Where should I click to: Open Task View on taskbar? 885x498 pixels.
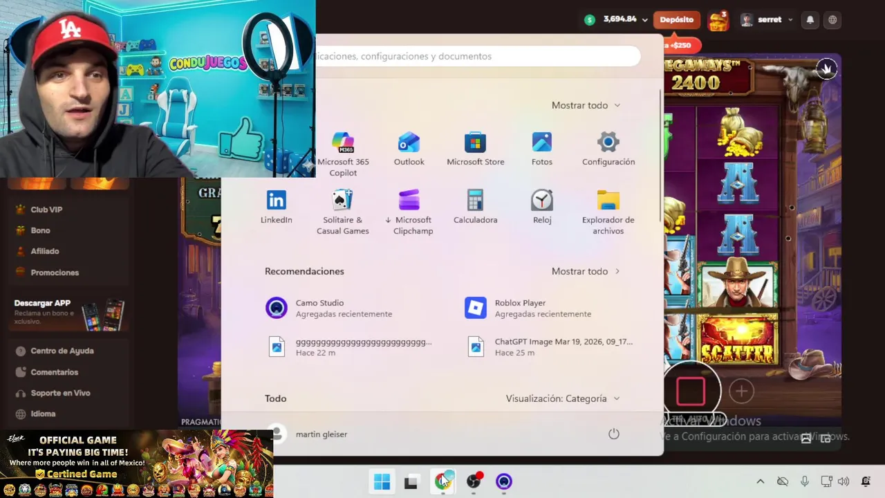(411, 481)
